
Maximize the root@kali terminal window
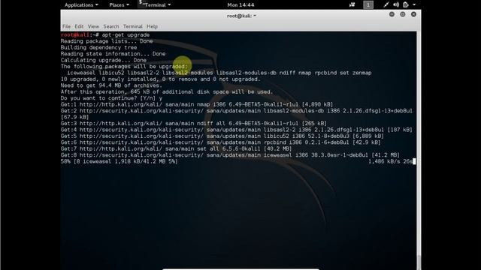pyautogui.click(x=403, y=14)
